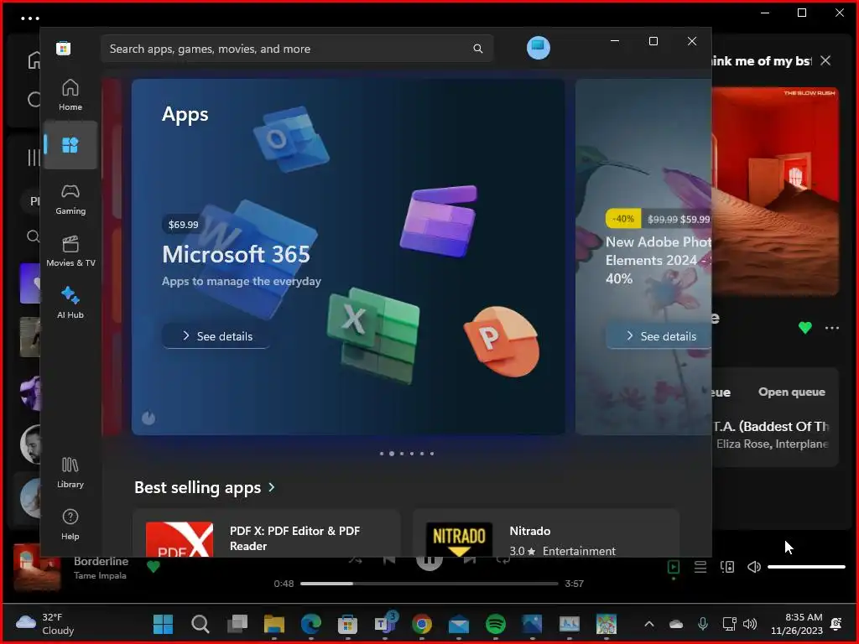
Task: Close Spotify's Now Playing side panel
Action: pos(825,60)
